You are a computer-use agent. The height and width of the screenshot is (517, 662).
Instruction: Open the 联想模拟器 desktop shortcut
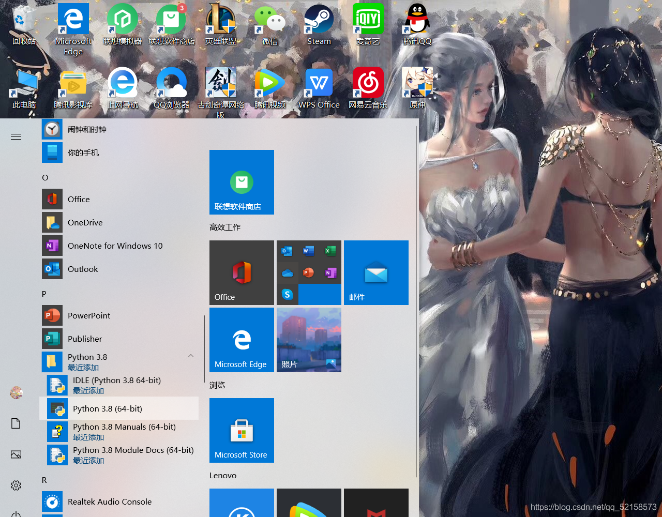pyautogui.click(x=123, y=26)
